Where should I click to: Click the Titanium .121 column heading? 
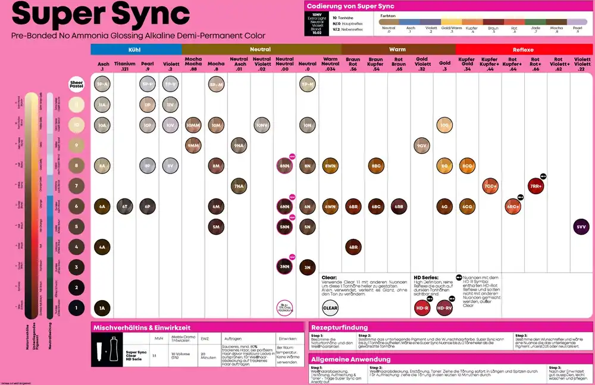[x=125, y=67]
